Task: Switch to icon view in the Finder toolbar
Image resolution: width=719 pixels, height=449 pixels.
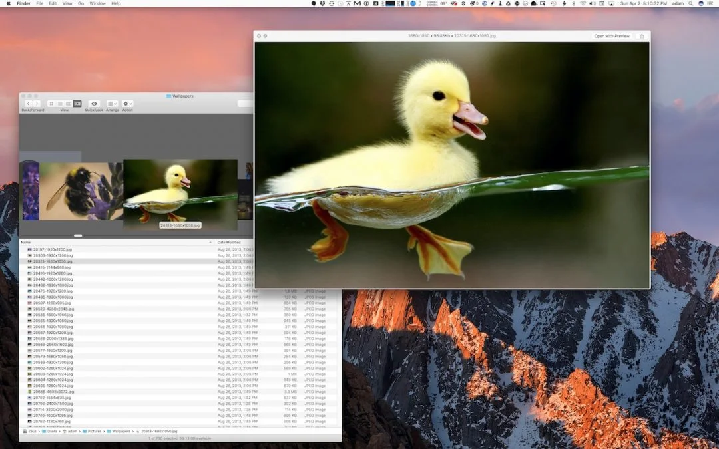Action: click(x=52, y=104)
